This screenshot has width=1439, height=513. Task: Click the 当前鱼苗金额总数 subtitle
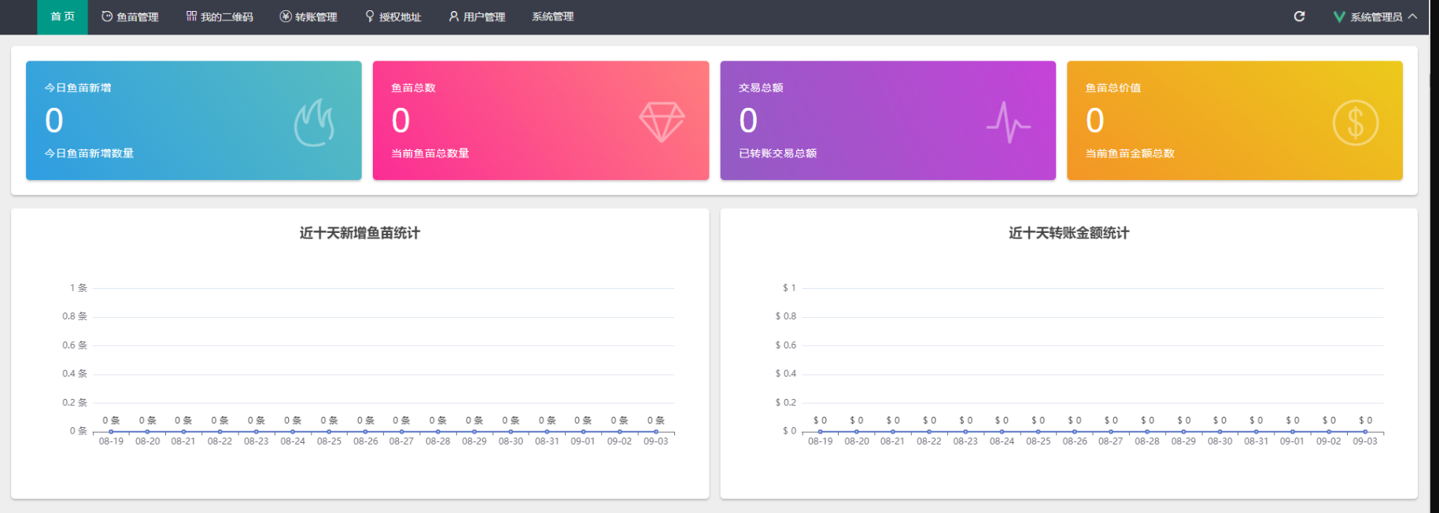[1130, 153]
